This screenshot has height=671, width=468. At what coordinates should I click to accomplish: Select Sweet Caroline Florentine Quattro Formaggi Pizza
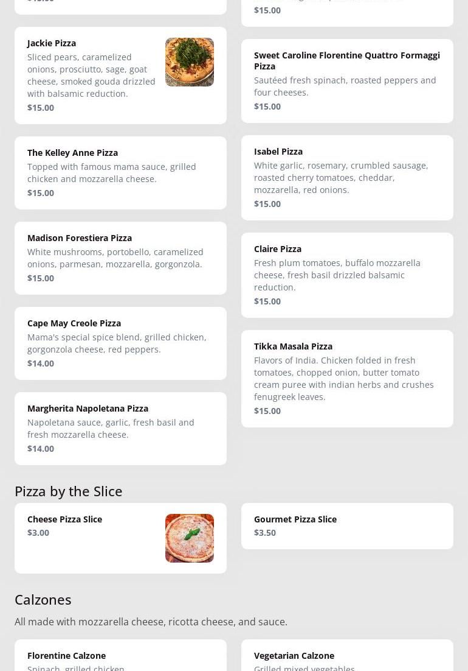point(346,60)
